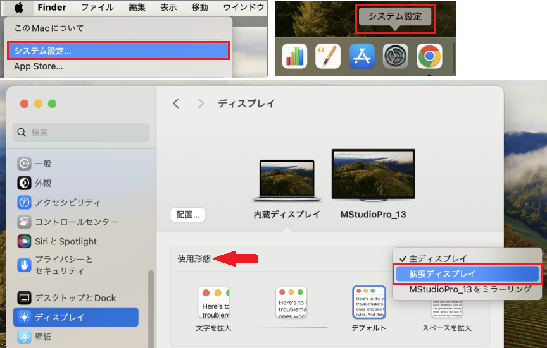
Task: Open the 移動 menu
Action: tap(200, 8)
